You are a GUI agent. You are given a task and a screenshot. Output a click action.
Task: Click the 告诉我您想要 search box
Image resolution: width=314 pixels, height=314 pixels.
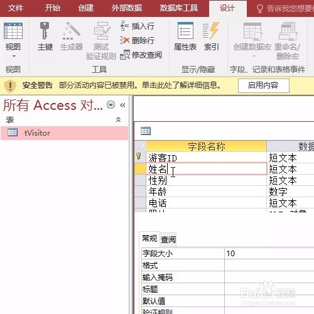284,9
